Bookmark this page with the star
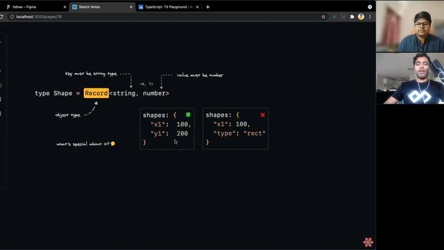The image size is (444, 250). coord(323,17)
